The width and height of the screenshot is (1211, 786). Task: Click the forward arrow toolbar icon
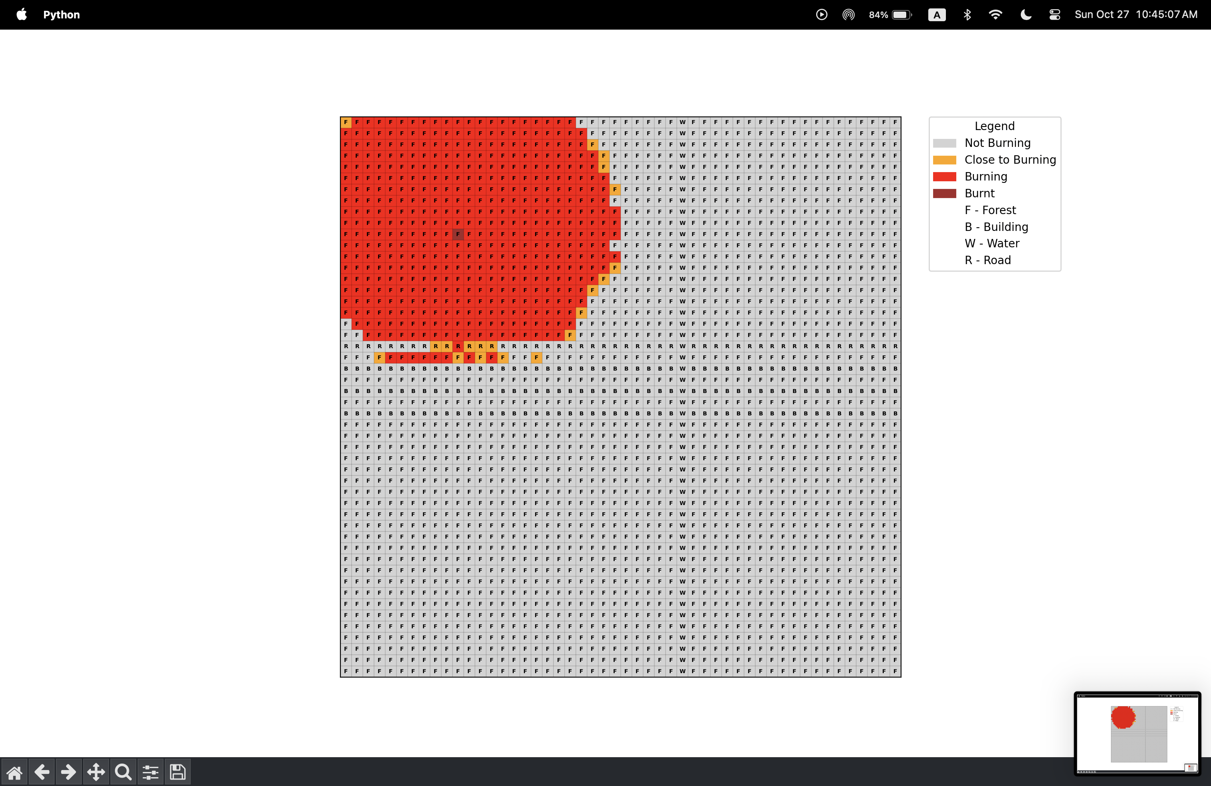click(x=69, y=772)
